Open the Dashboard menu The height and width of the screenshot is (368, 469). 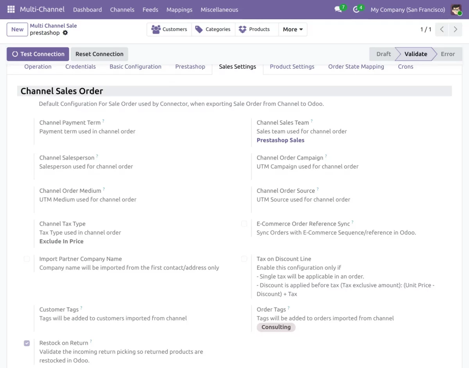87,9
